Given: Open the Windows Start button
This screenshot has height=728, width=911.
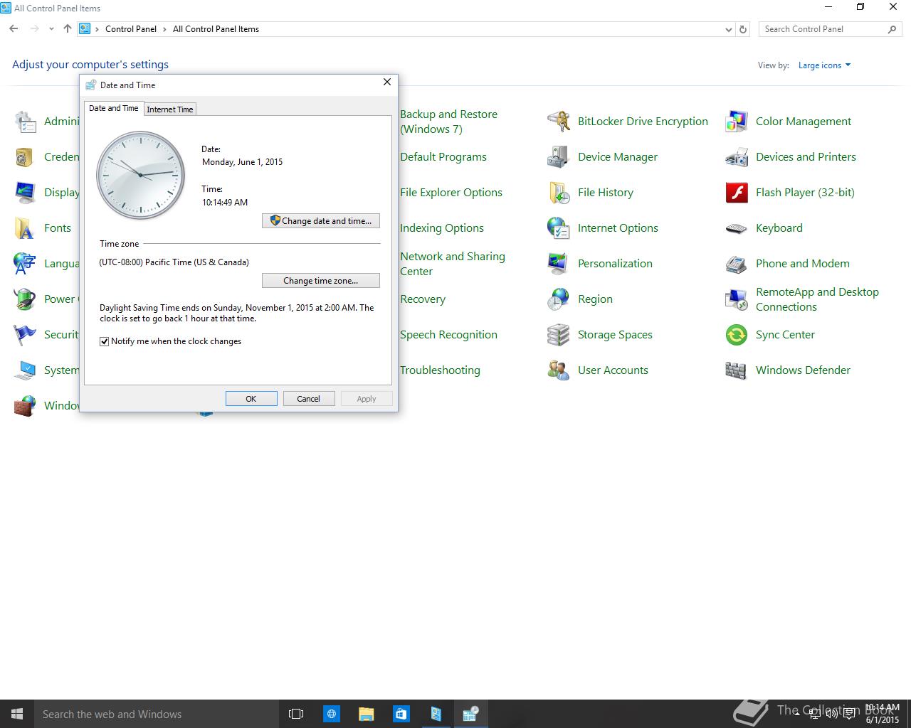Looking at the screenshot, I should click(x=17, y=714).
